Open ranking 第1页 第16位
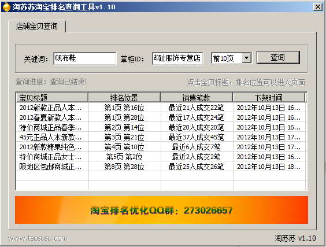Screen dimensions: 326x247 pyautogui.click(x=124, y=108)
